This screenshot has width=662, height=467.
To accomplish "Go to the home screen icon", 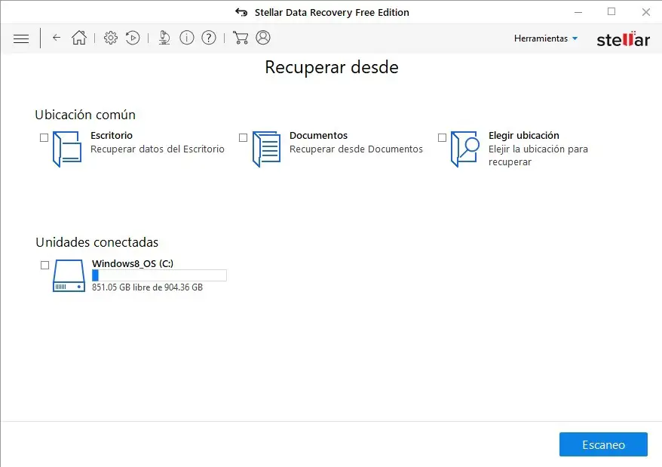I will (x=79, y=38).
